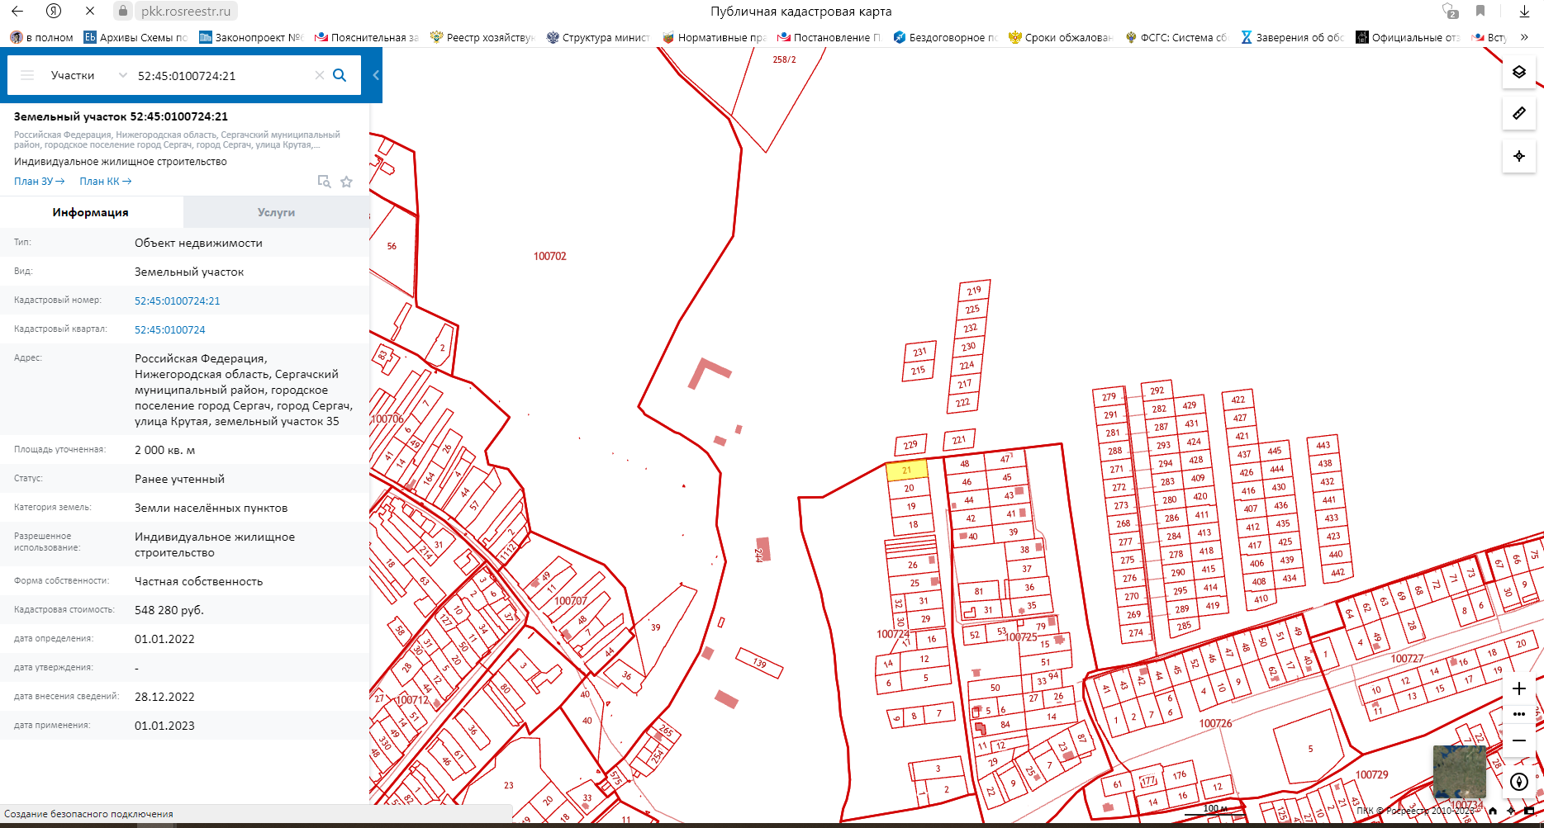
Task: Click the magnifier search button
Action: [x=340, y=75]
